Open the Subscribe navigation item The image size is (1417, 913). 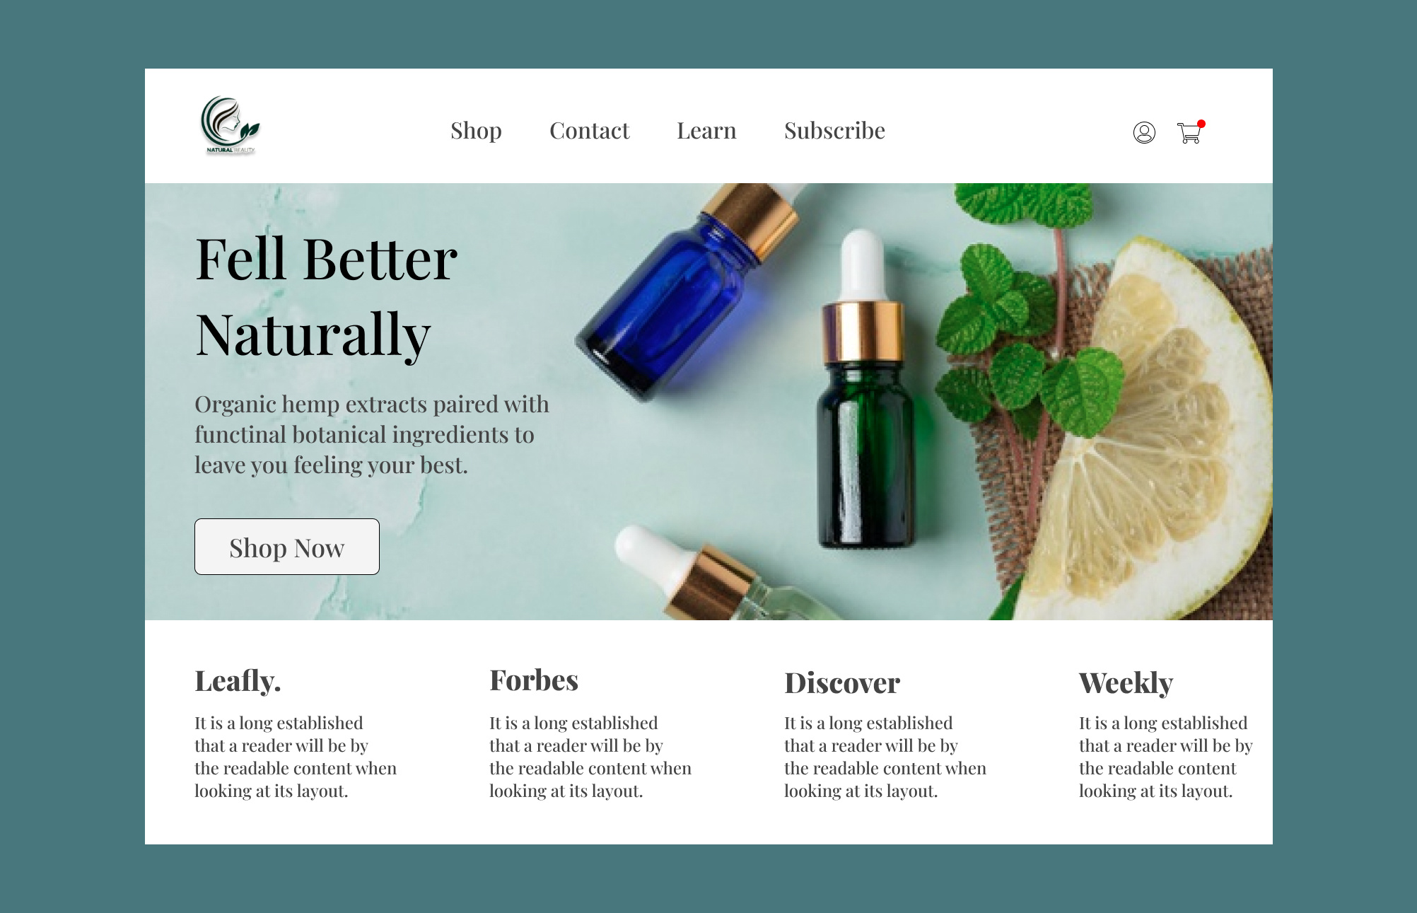[834, 131]
